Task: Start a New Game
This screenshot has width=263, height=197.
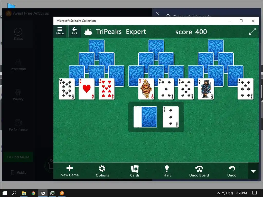Action: [x=70, y=171]
